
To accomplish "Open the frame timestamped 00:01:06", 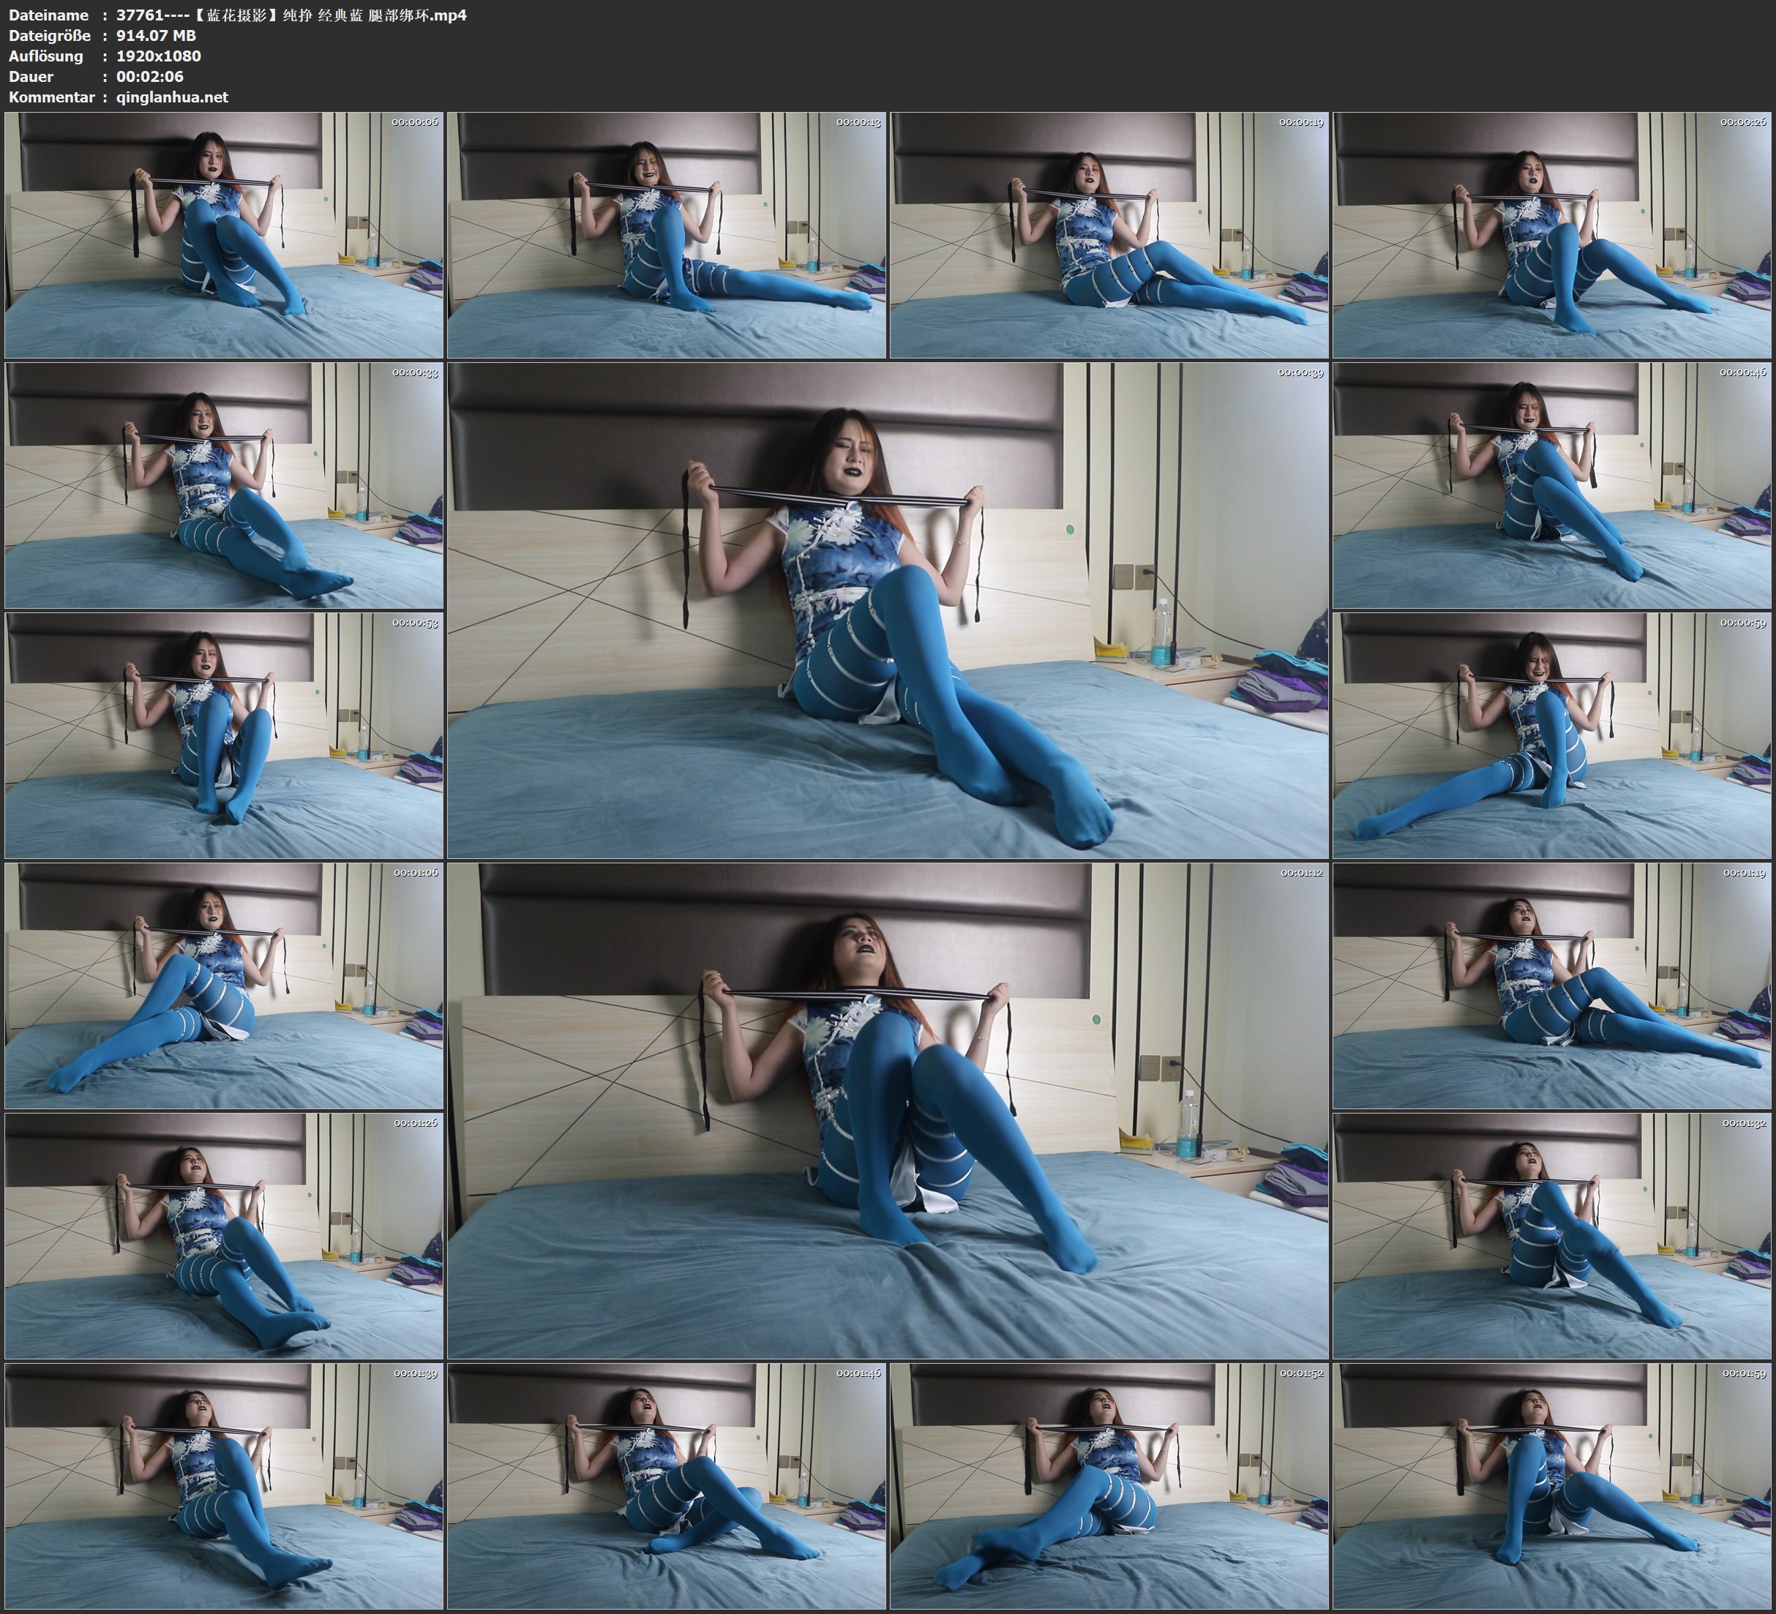I will coord(224,985).
